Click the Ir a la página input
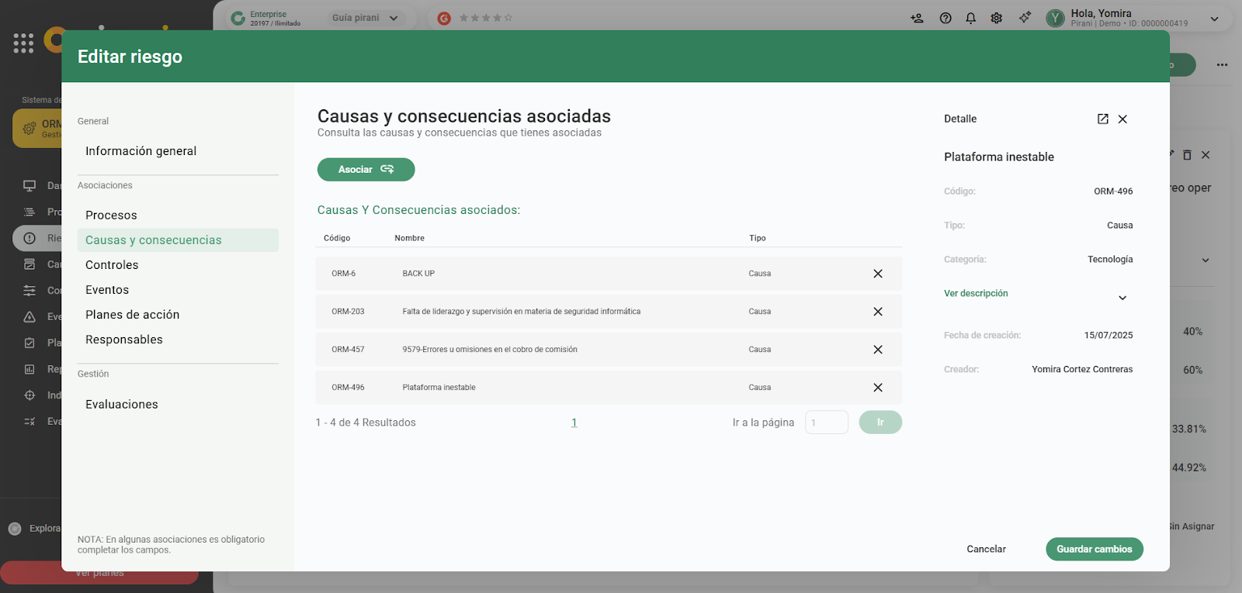1242x593 pixels. tap(827, 422)
